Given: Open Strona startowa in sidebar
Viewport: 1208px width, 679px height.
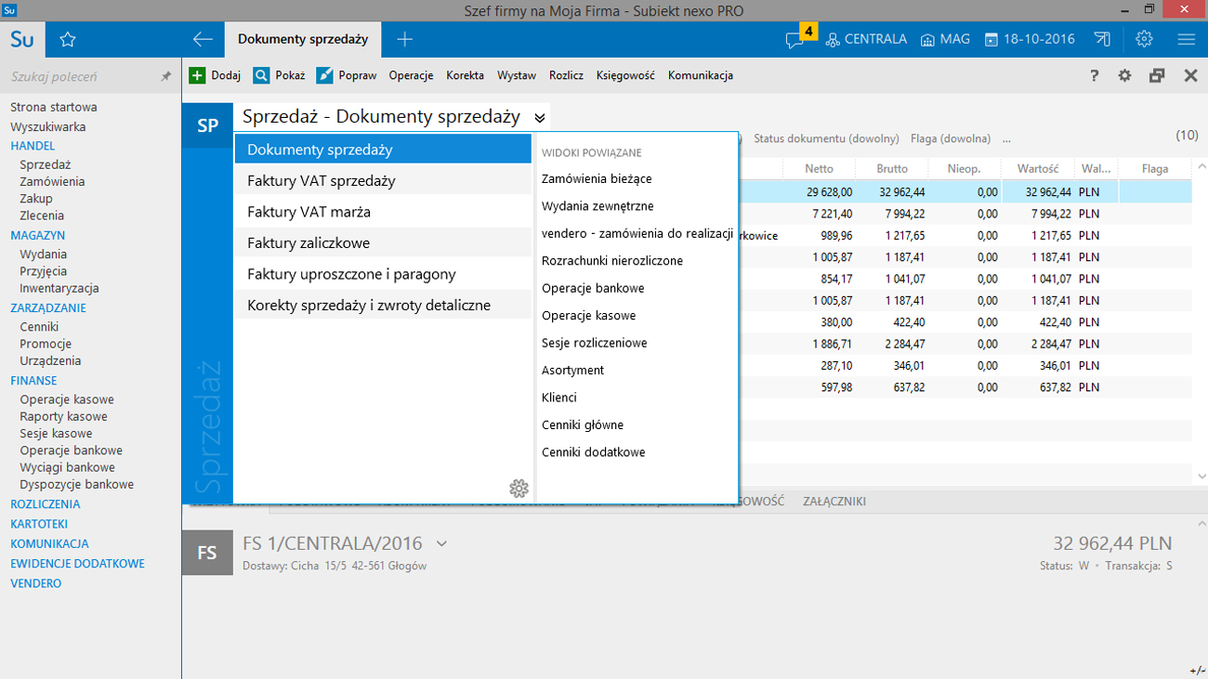Looking at the screenshot, I should click(54, 107).
